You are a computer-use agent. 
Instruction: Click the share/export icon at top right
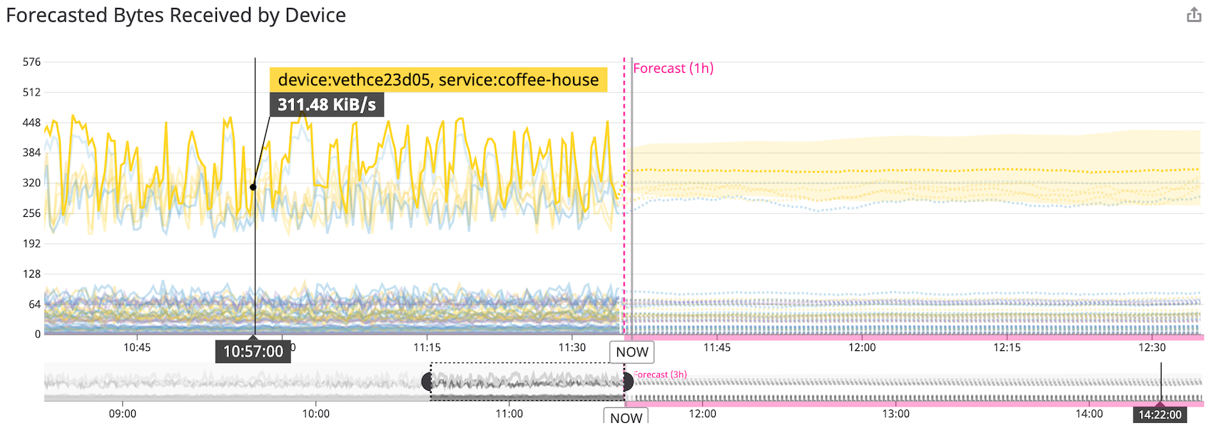[x=1194, y=15]
